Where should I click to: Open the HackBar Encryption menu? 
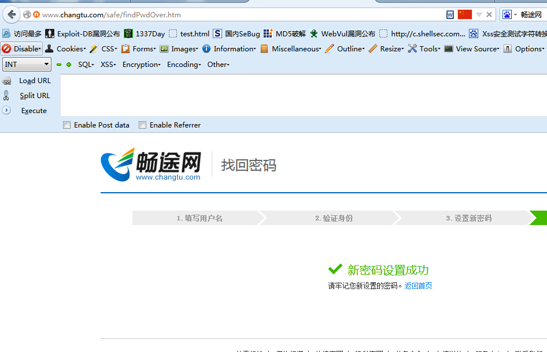pyautogui.click(x=142, y=65)
